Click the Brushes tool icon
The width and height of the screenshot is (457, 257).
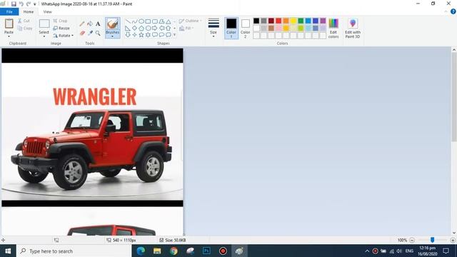112,24
